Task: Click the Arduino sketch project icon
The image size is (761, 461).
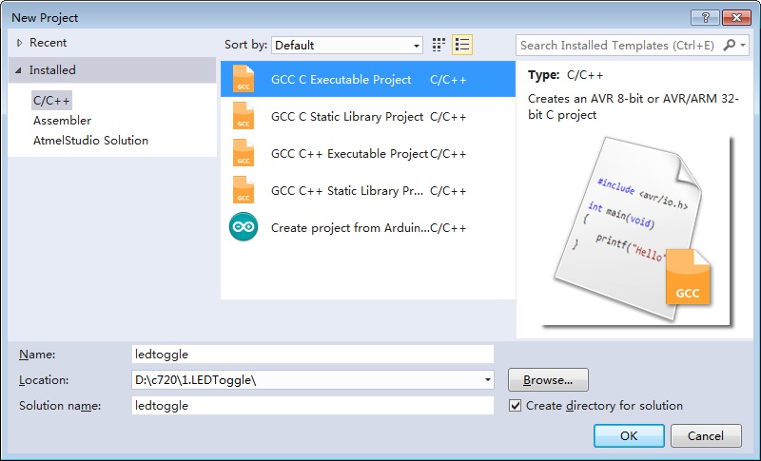Action: tap(244, 227)
